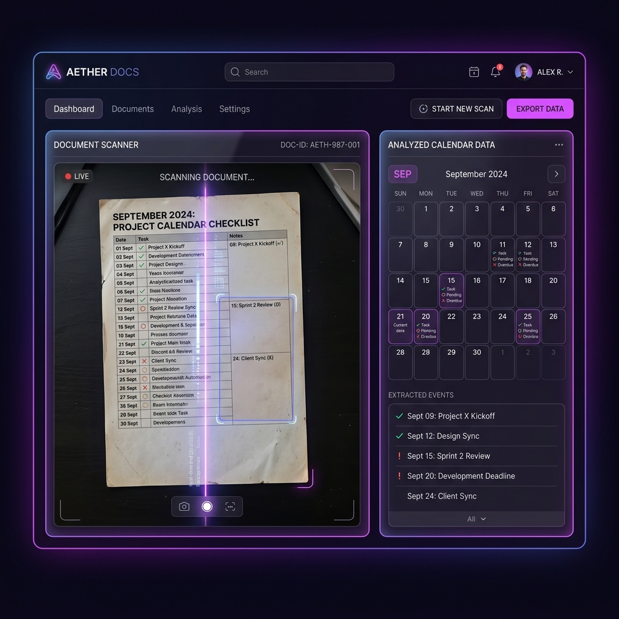Click note '15: Sprint 2 Review (O)' on document
Screen dimensions: 619x619
pyautogui.click(x=256, y=305)
